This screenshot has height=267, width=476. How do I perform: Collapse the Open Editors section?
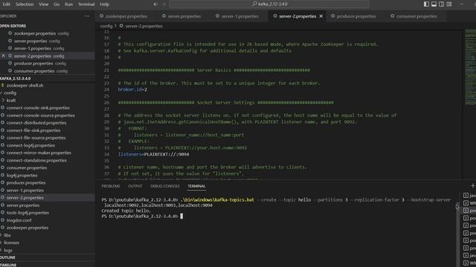(13, 26)
